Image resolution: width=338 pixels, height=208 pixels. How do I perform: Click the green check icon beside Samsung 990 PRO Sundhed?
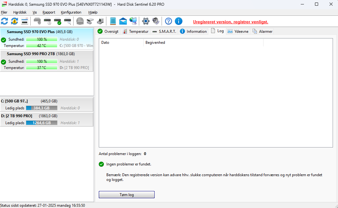pos(3,62)
